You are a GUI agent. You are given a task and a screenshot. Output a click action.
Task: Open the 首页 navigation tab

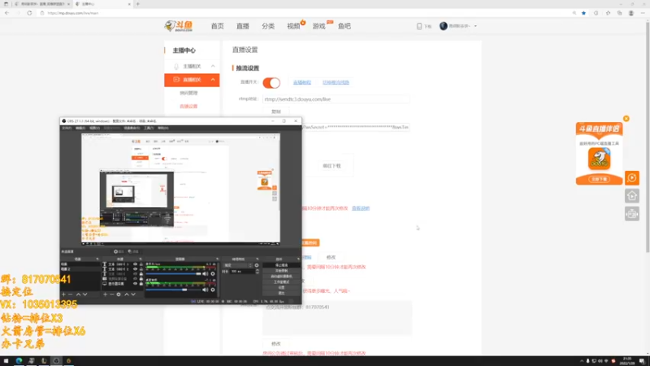pyautogui.click(x=217, y=26)
